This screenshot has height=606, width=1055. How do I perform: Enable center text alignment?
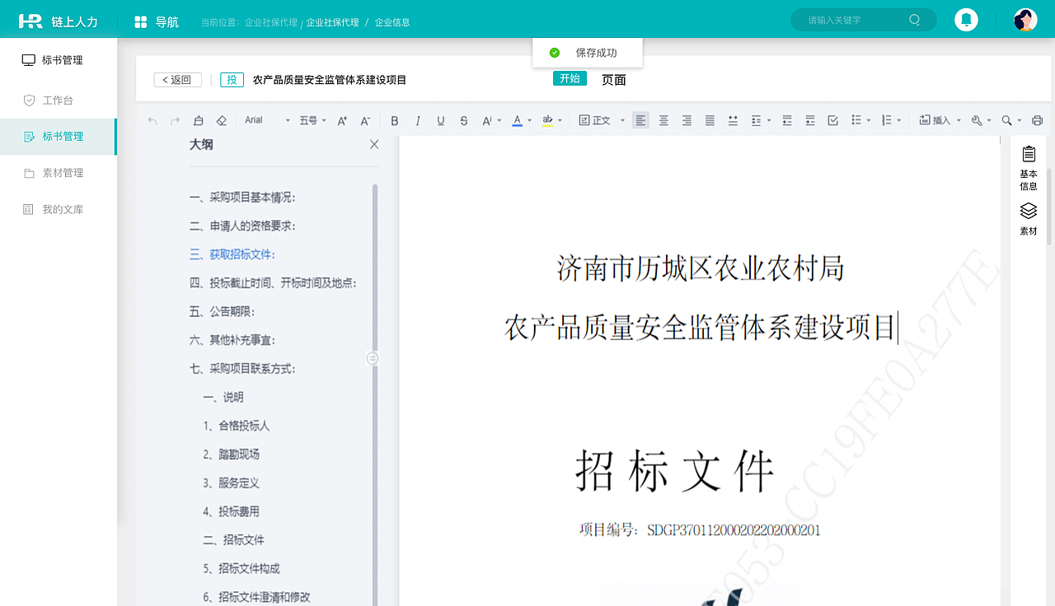click(x=663, y=119)
